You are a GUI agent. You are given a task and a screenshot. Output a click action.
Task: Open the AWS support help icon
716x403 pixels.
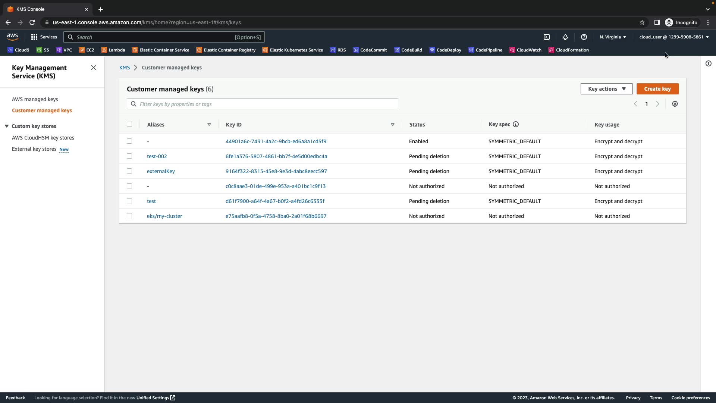click(584, 37)
